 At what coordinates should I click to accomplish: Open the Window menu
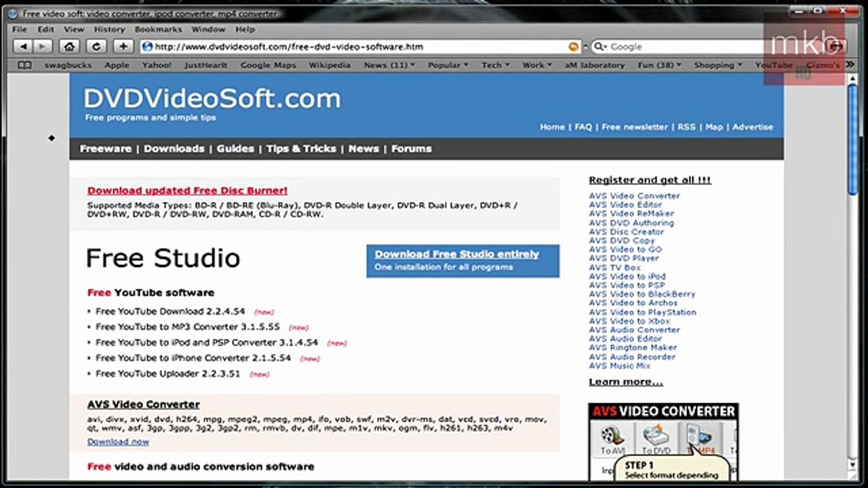pos(208,29)
